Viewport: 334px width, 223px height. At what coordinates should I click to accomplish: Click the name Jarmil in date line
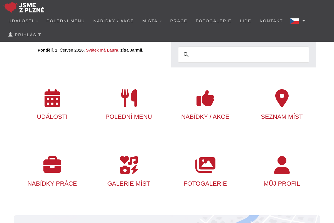tap(136, 50)
